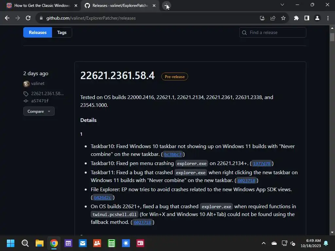Switch to the Tags view
335x251 pixels.
62,32
